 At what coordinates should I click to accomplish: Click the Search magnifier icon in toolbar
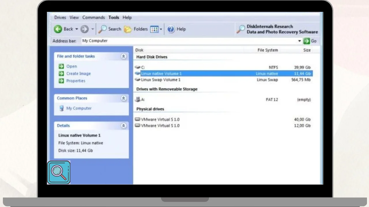pyautogui.click(x=102, y=29)
